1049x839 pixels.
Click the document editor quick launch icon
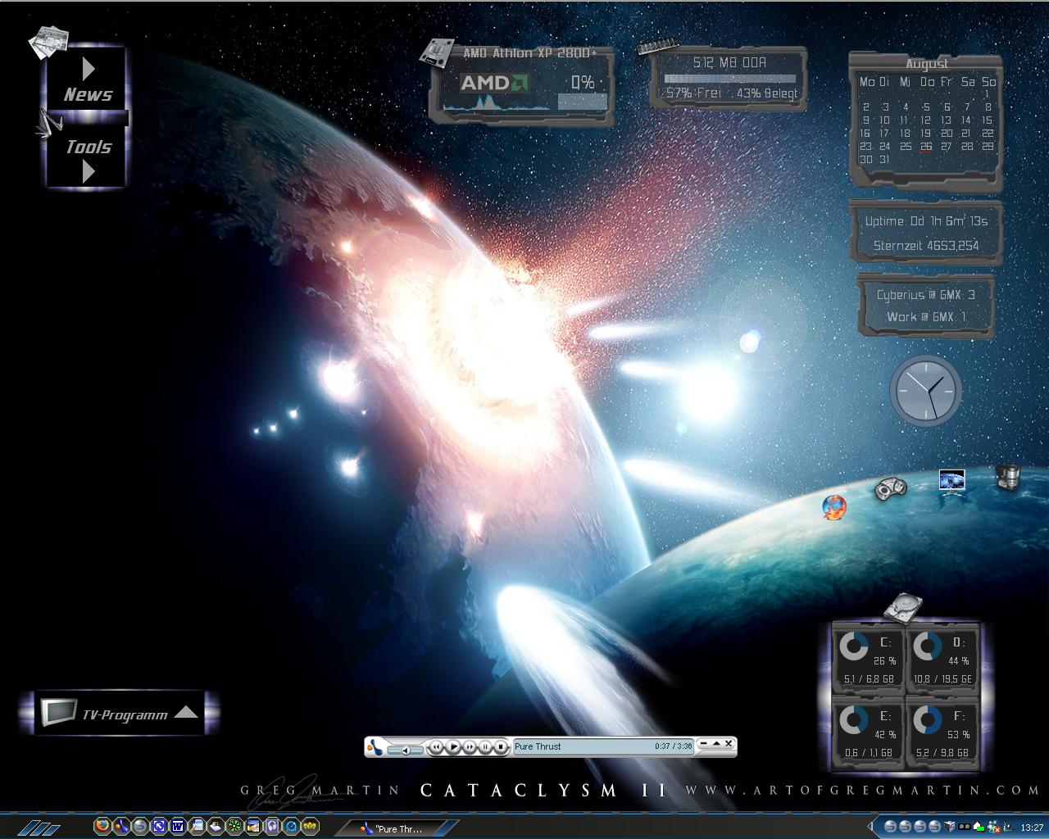[197, 825]
